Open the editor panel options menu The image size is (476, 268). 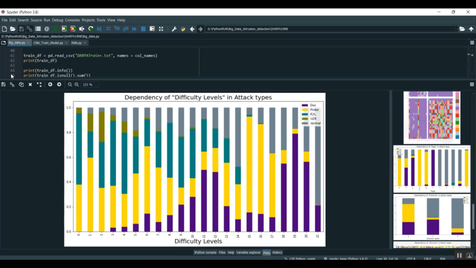(472, 42)
